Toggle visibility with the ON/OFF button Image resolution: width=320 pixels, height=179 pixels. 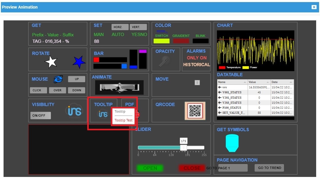pyautogui.click(x=41, y=115)
